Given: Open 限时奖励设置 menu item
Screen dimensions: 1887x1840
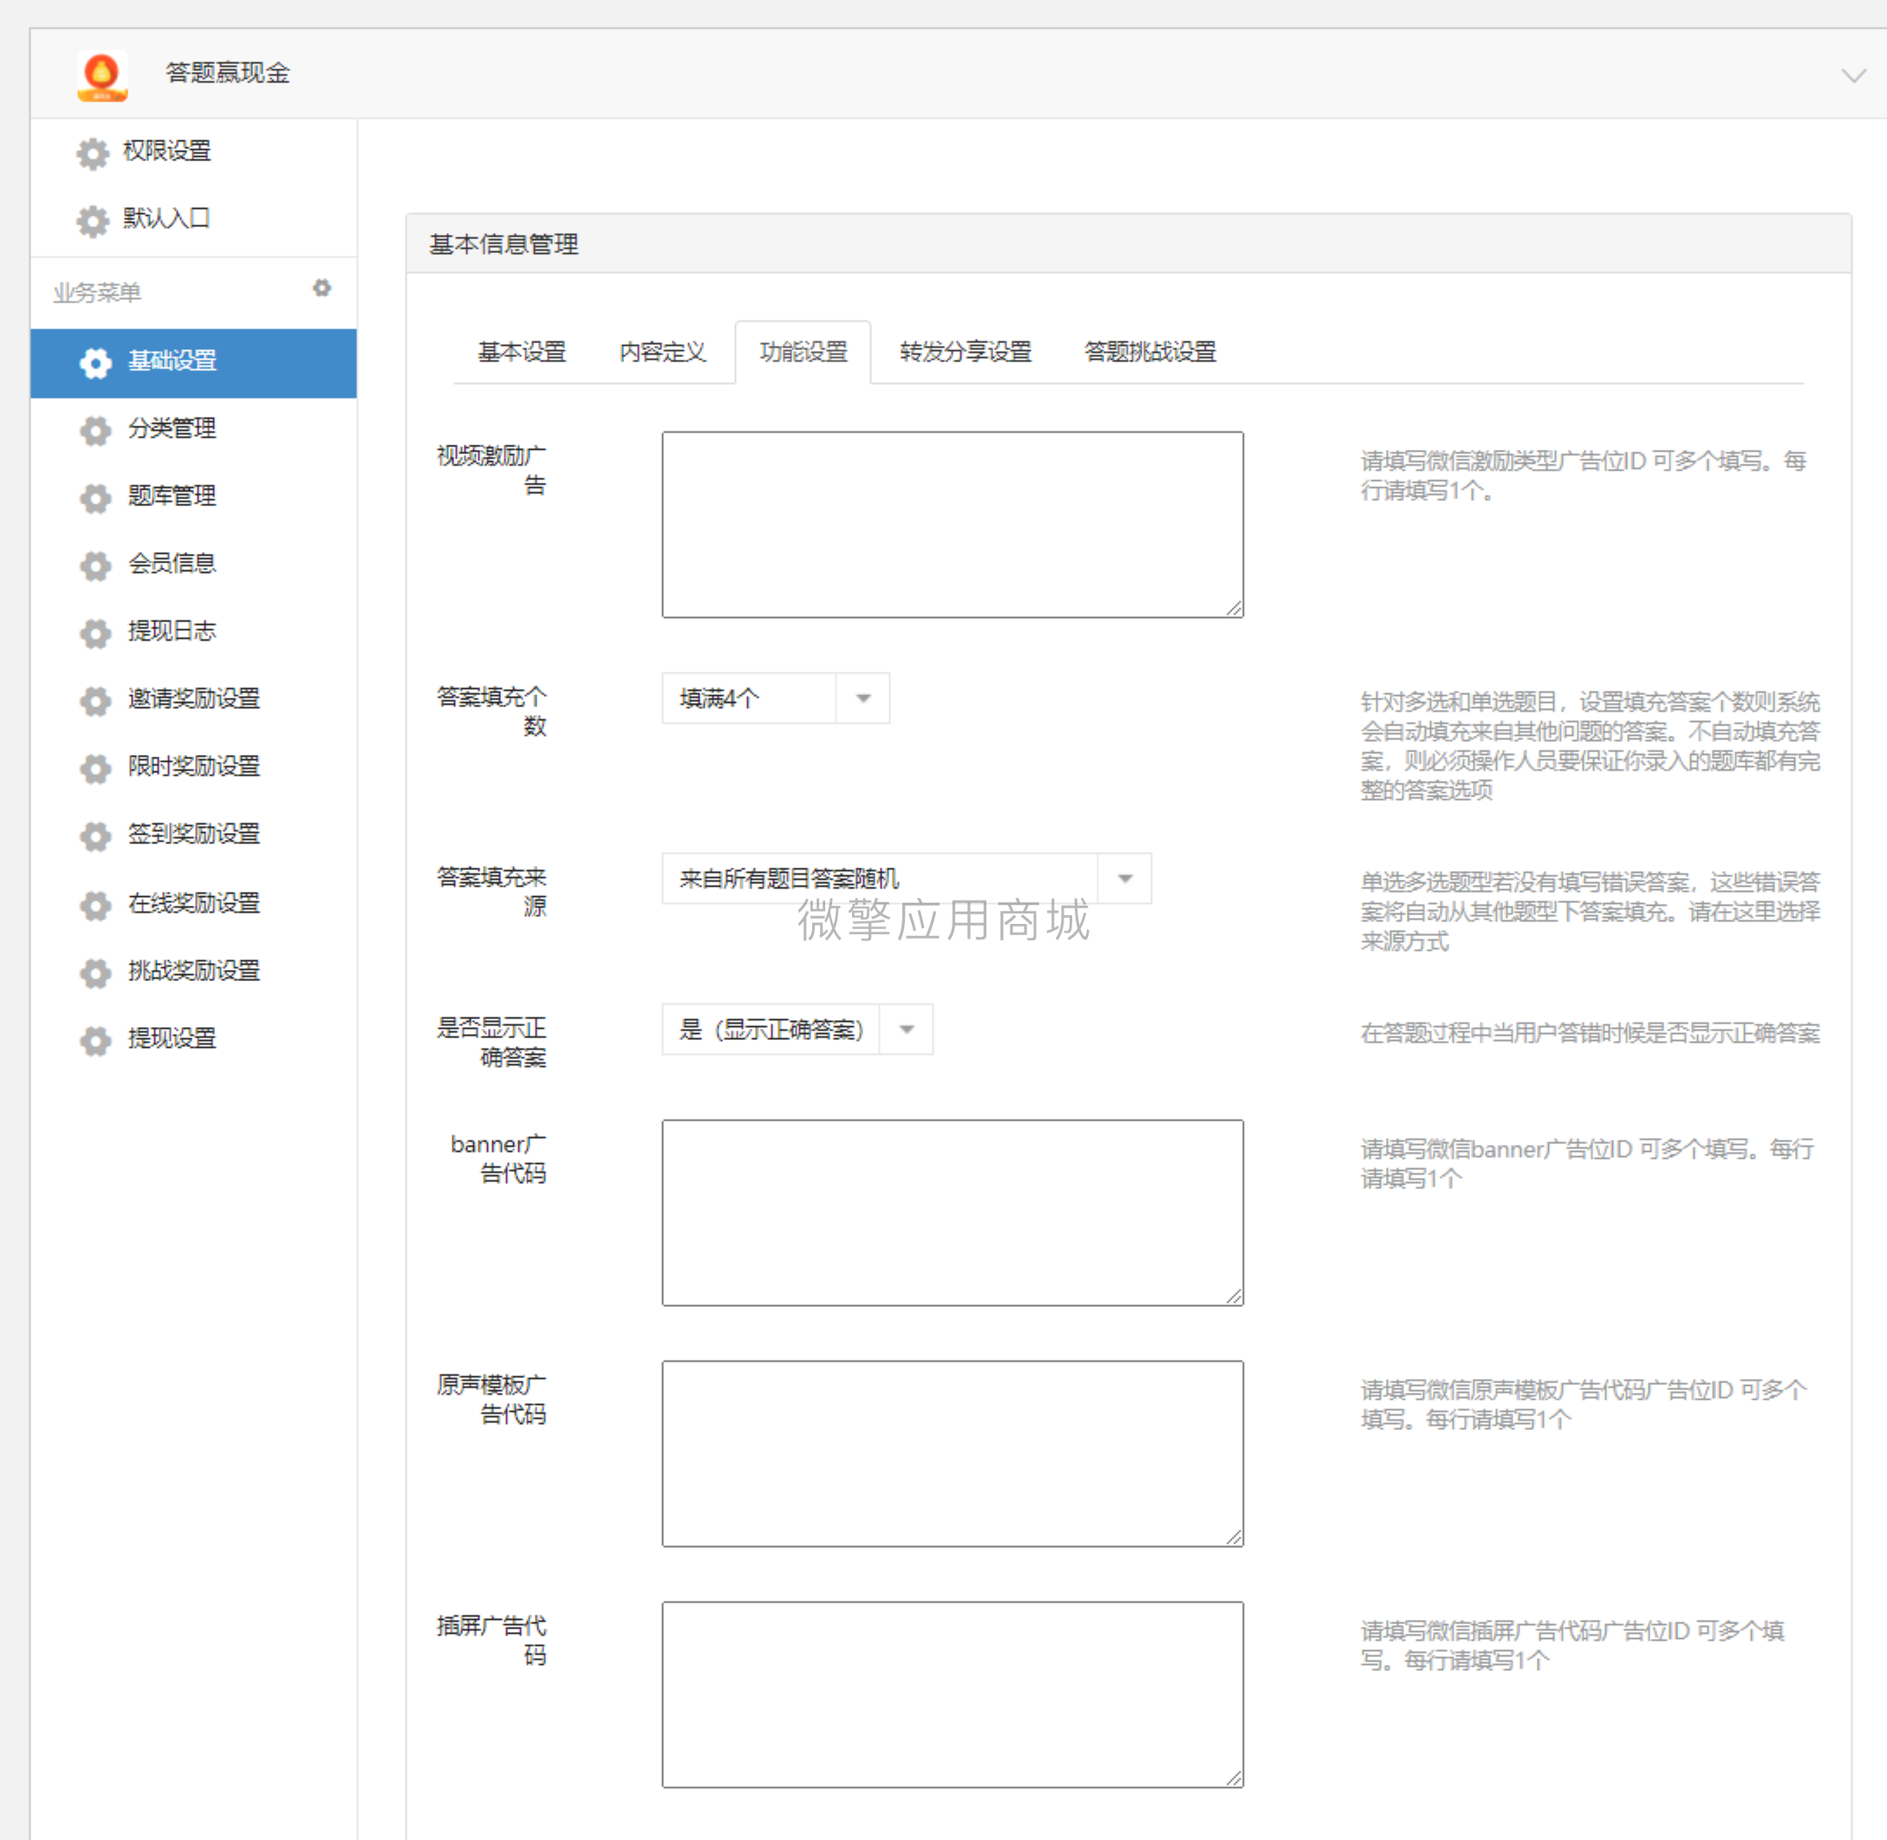Looking at the screenshot, I should (194, 766).
